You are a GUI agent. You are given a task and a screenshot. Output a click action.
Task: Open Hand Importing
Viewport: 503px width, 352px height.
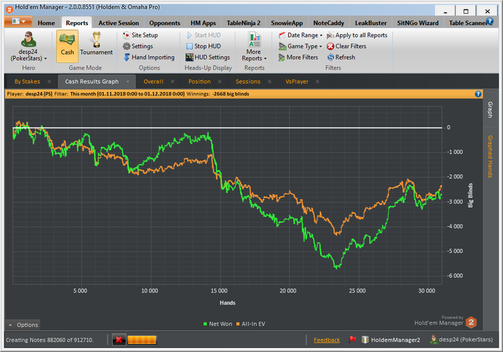click(149, 57)
